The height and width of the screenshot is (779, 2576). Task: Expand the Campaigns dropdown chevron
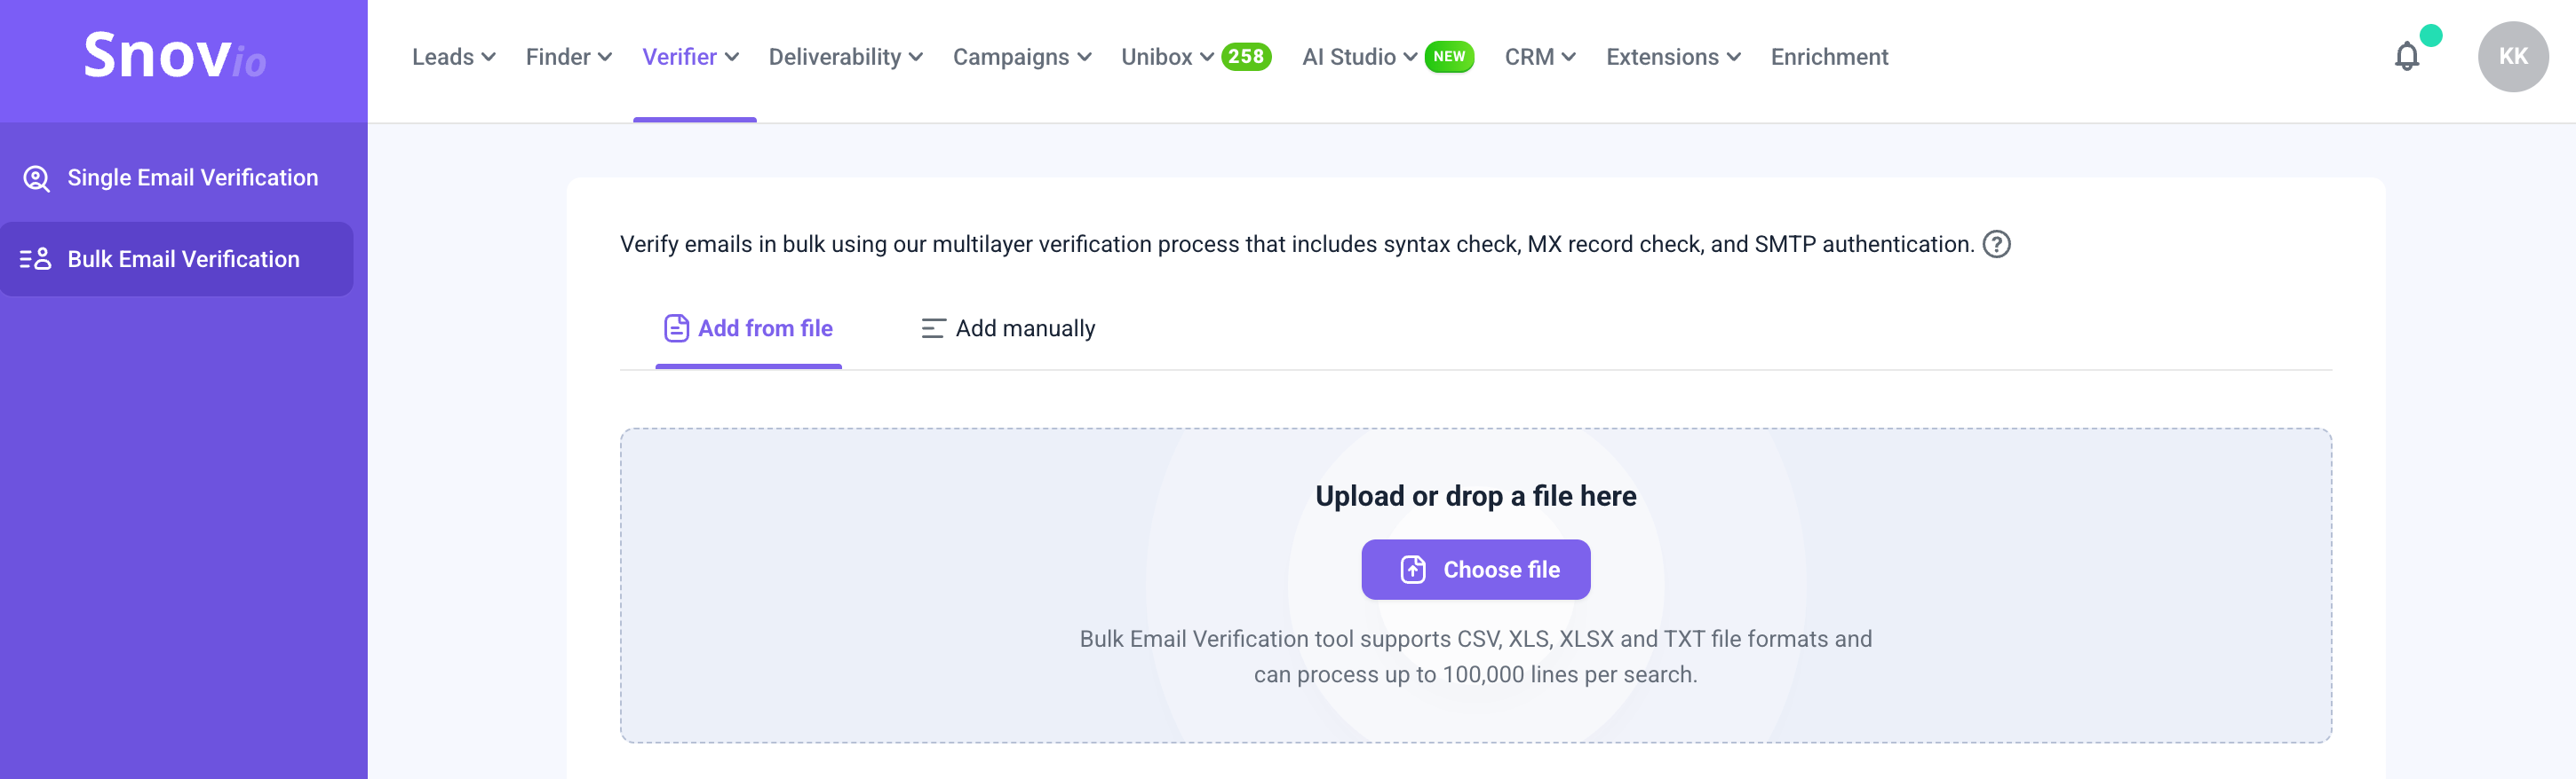click(1083, 58)
